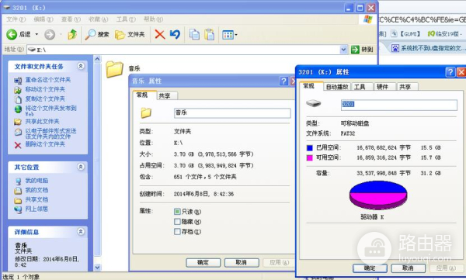Click the magenta free space color box
Viewport: 466px width, 280px height.
pos(310,157)
